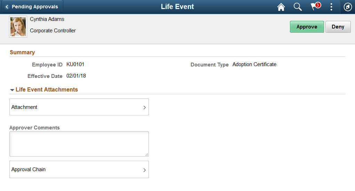Click the Summary section heading

pyautogui.click(x=22, y=52)
